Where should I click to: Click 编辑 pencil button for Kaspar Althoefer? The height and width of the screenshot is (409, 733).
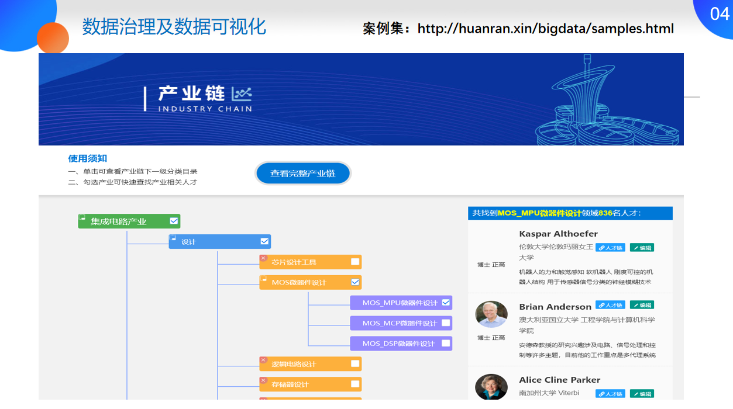click(x=642, y=248)
